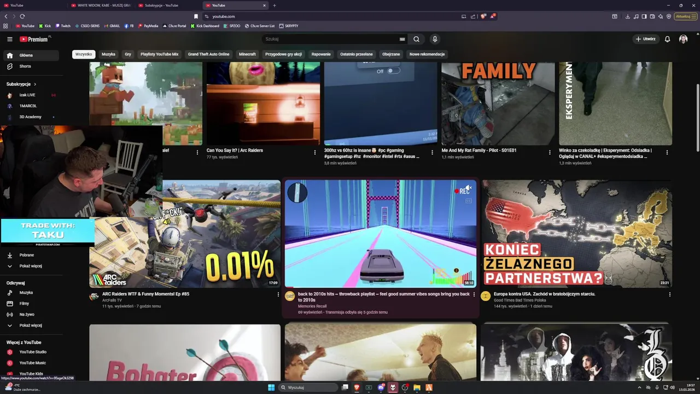Click the share icon in address bar
Image resolution: width=700 pixels, height=394 pixels.
tap(473, 16)
